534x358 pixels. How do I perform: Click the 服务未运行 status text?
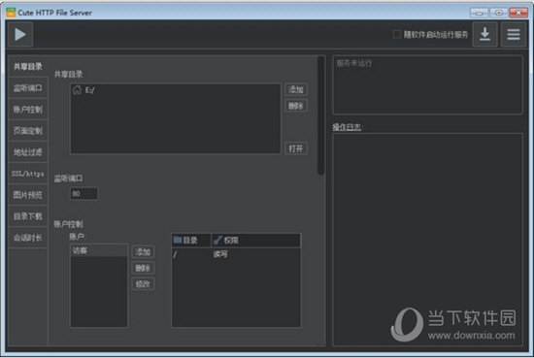(x=354, y=63)
